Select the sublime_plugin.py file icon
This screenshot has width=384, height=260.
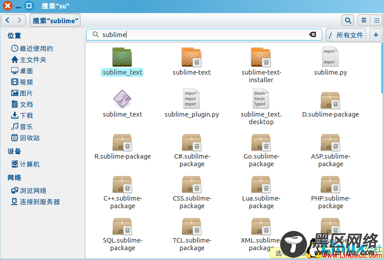click(x=192, y=98)
